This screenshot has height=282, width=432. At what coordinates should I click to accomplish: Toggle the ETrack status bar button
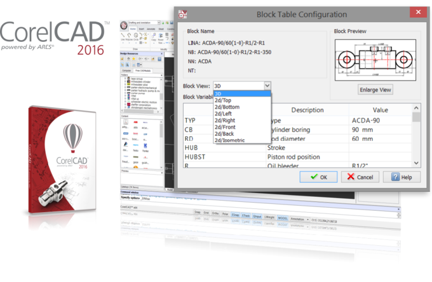tap(246, 216)
